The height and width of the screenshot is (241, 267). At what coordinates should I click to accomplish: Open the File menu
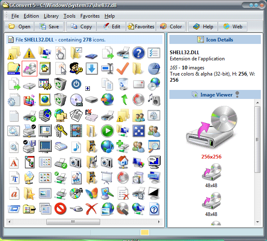pyautogui.click(x=15, y=16)
